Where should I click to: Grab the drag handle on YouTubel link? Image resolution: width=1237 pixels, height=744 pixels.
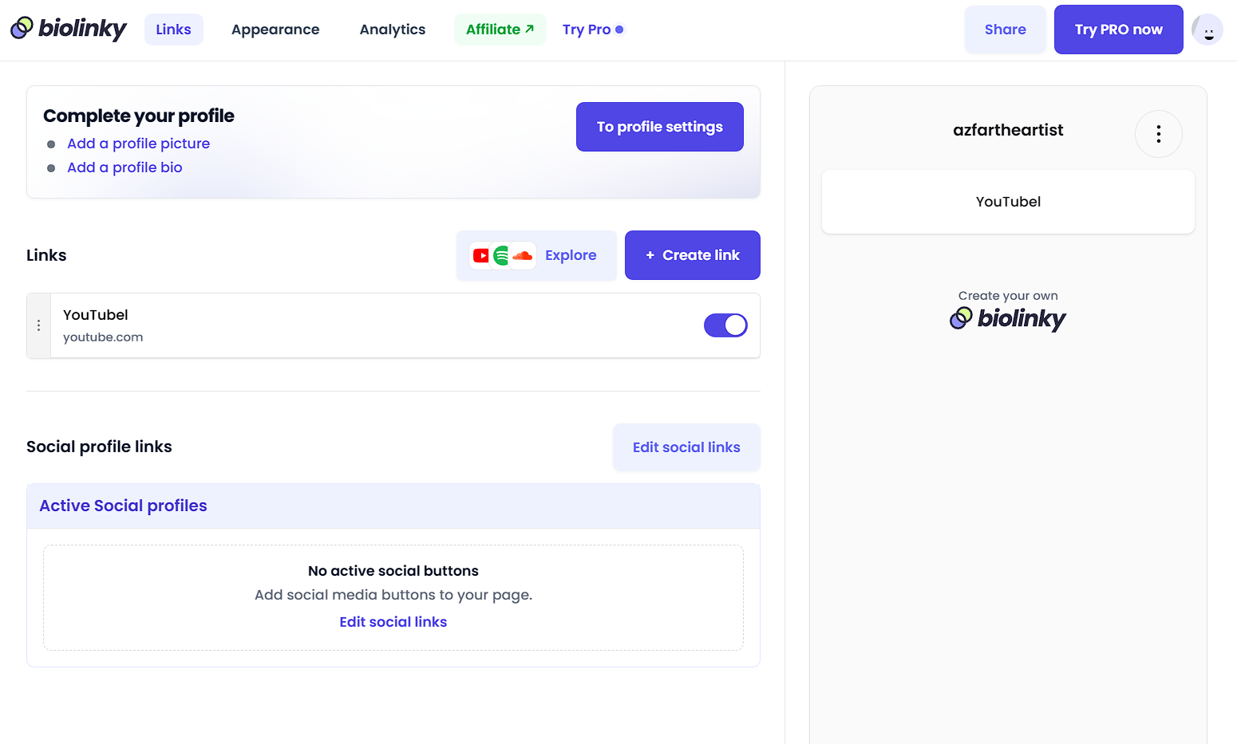(x=38, y=325)
